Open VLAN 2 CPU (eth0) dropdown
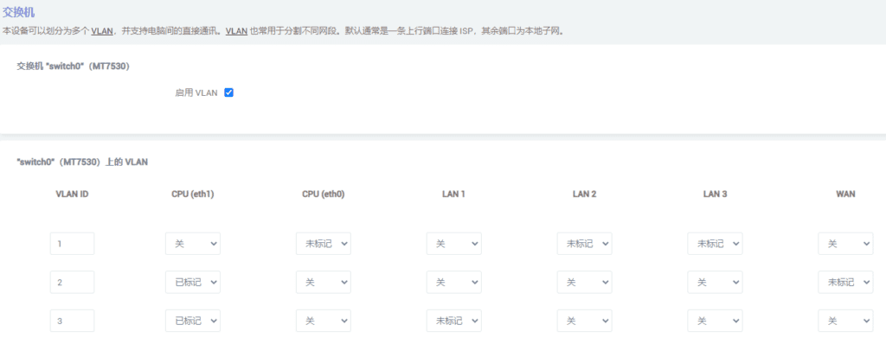The height and width of the screenshot is (344, 886). (x=324, y=282)
